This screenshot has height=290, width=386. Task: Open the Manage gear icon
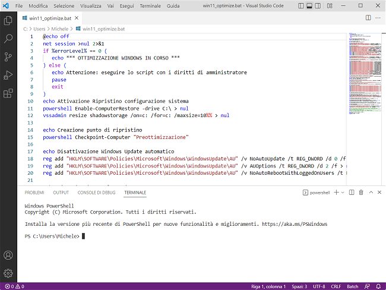pos(8,273)
